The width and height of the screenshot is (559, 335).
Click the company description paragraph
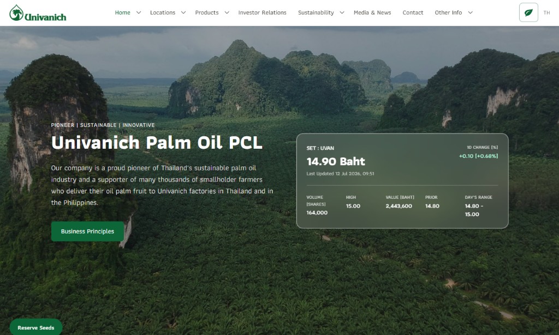coord(162,185)
